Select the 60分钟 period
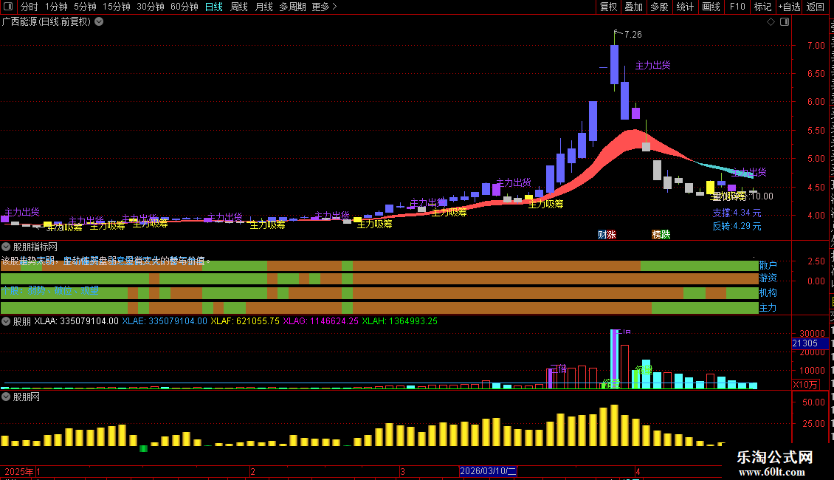 [185, 7]
